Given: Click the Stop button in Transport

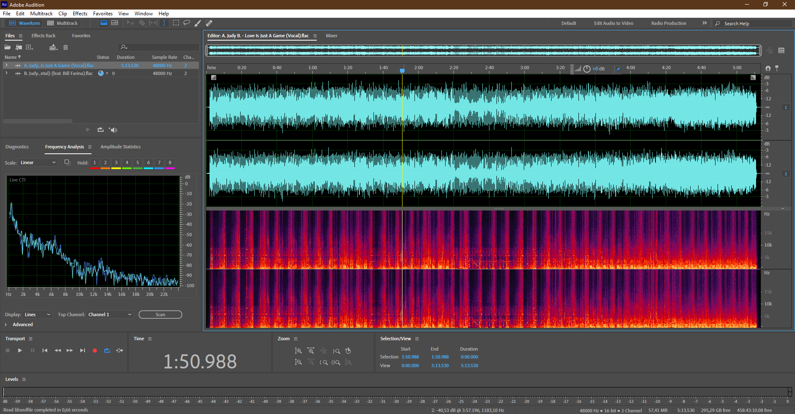Looking at the screenshot, I should (7, 351).
